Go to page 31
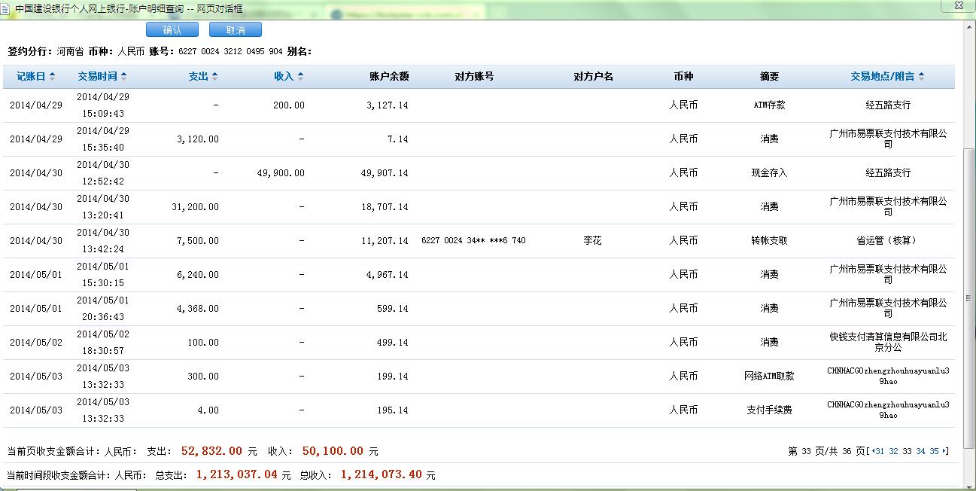The image size is (976, 491). [x=880, y=452]
